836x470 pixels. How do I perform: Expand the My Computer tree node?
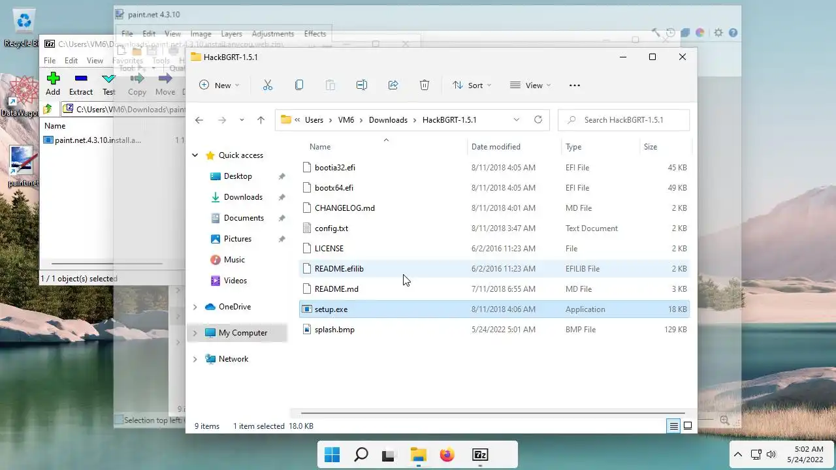(x=195, y=333)
